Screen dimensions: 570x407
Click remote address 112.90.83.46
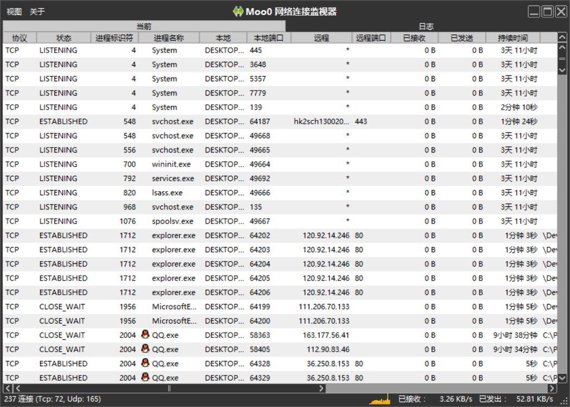coord(328,349)
